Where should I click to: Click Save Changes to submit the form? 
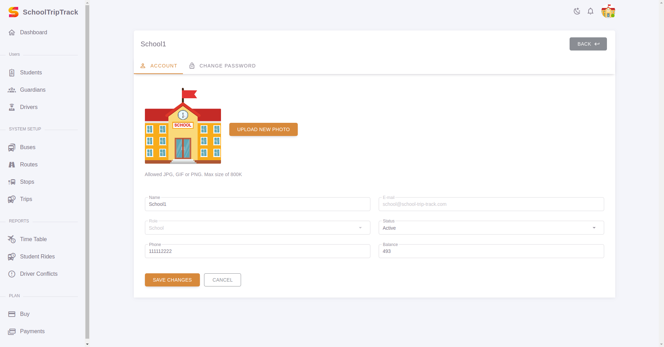click(x=172, y=280)
